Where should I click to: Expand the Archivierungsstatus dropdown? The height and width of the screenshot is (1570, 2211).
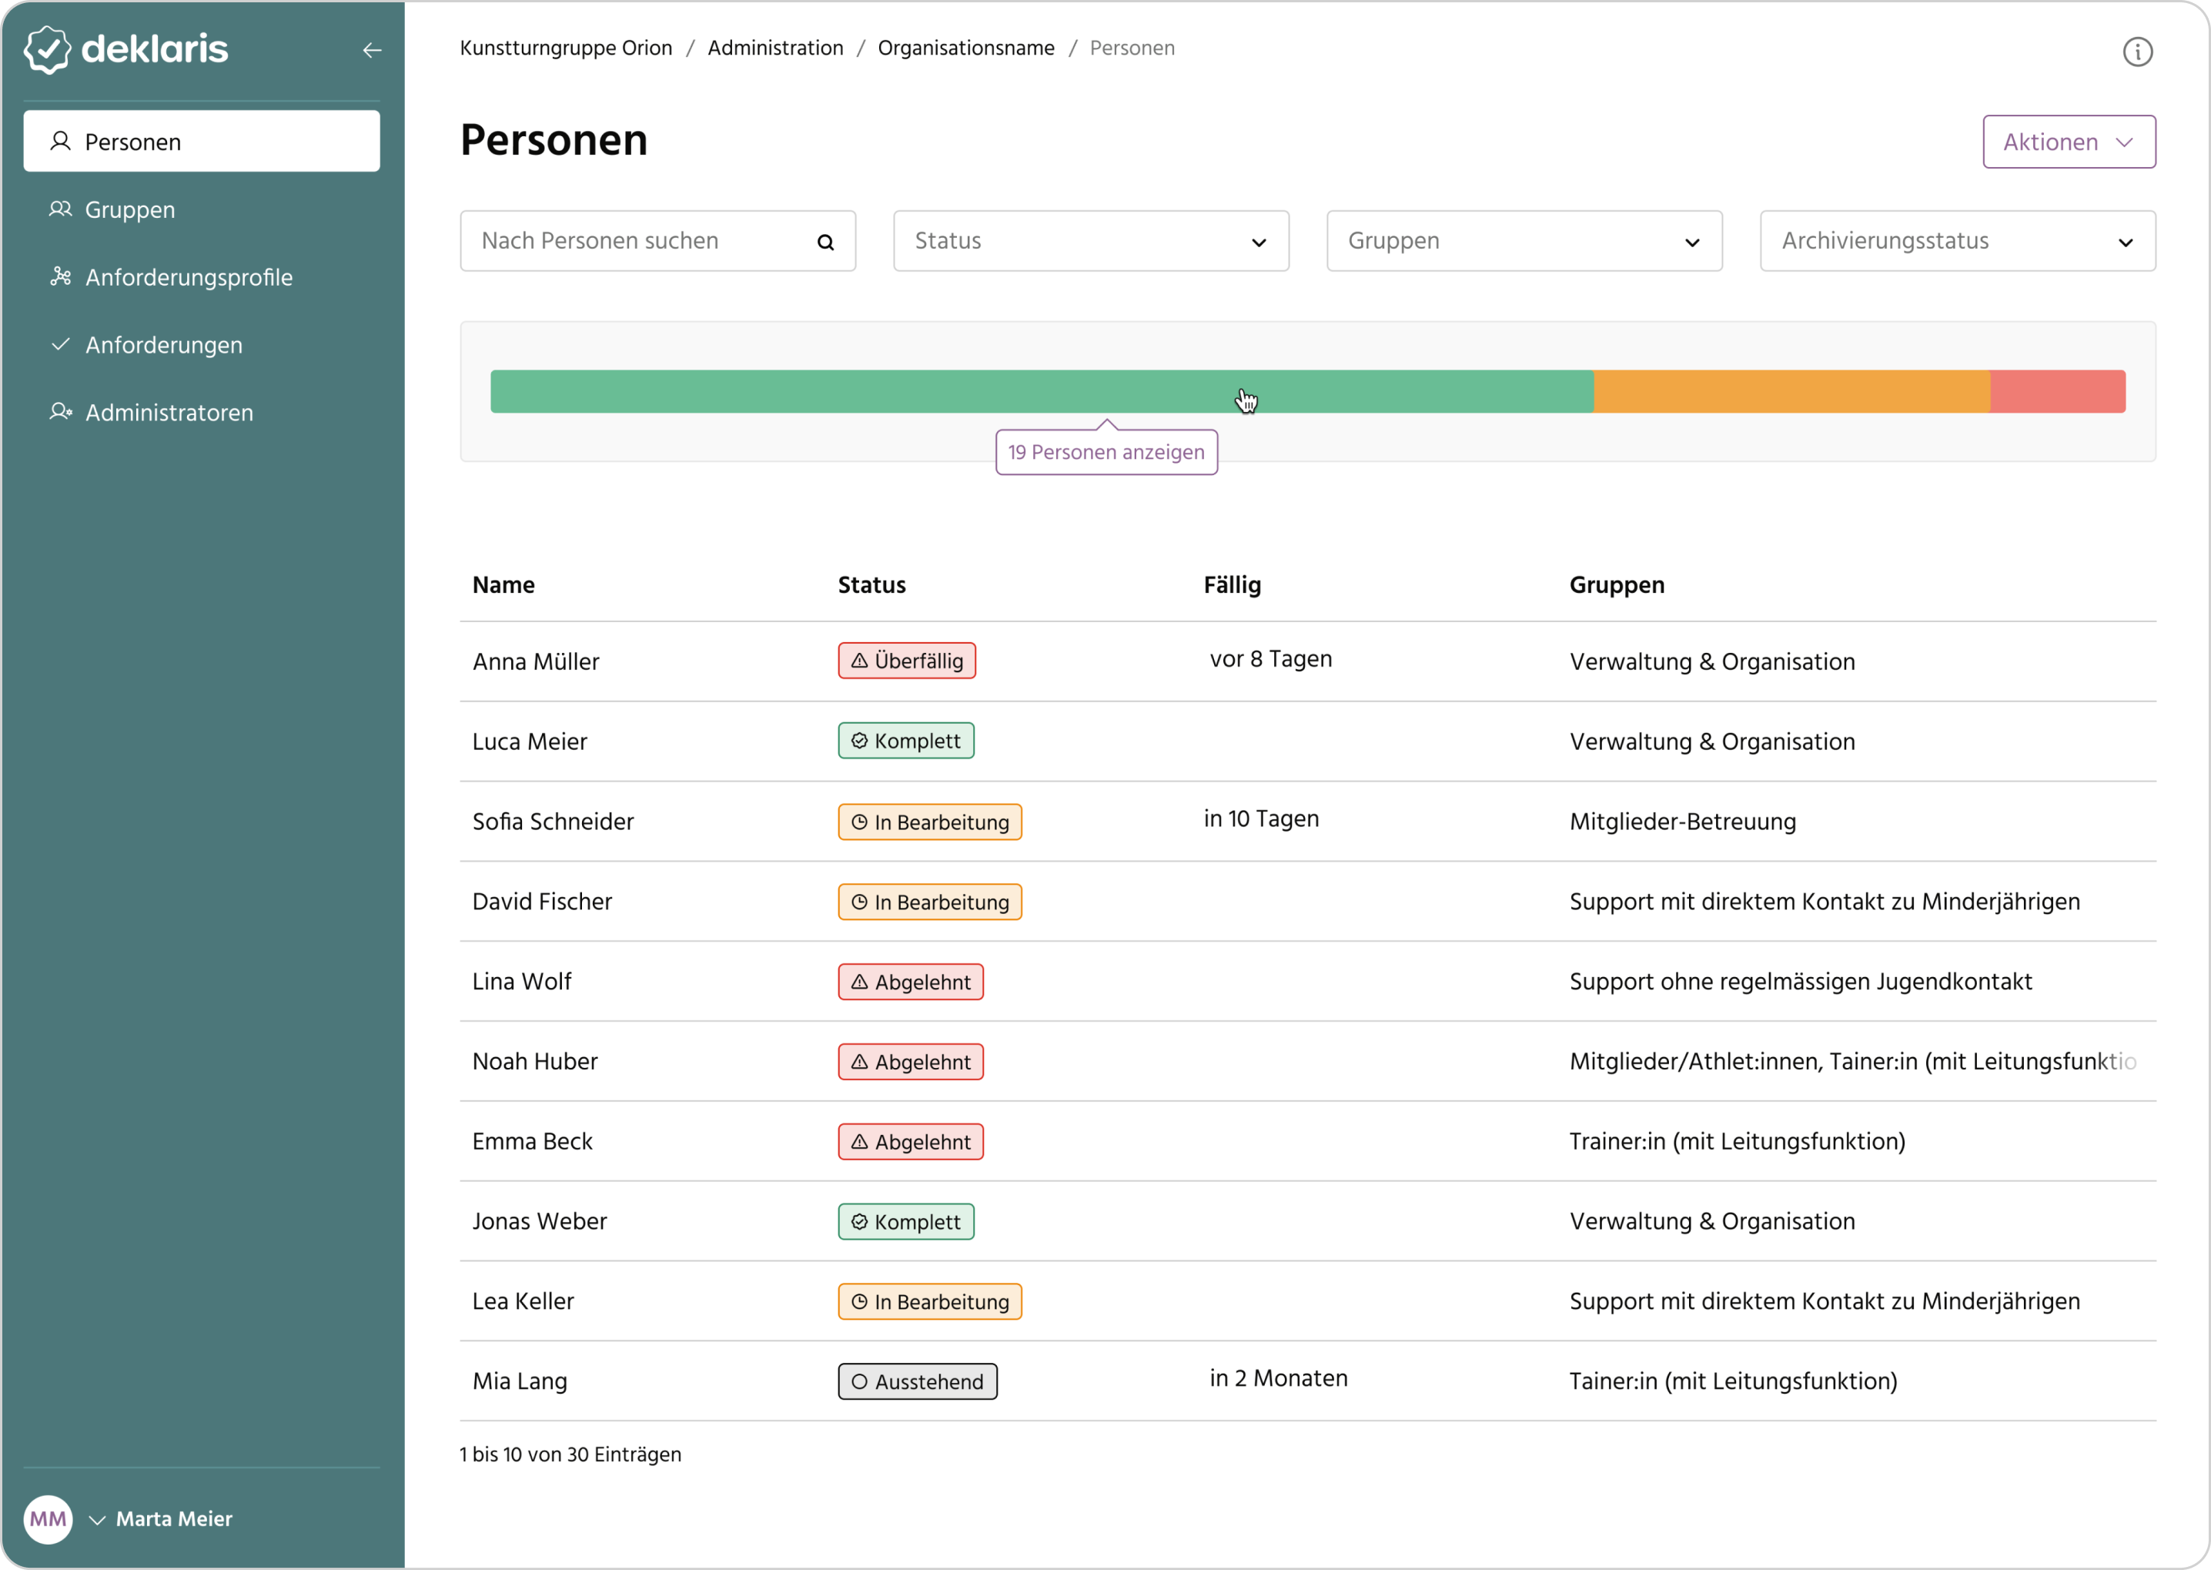click(1957, 241)
